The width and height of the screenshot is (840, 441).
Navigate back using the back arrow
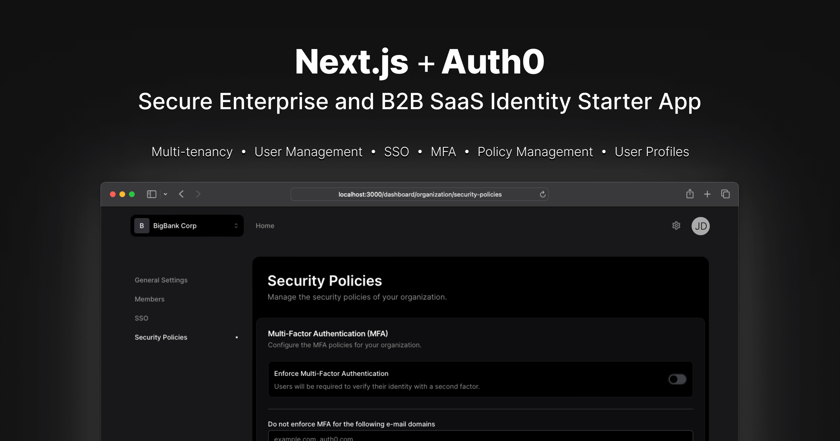[x=181, y=194]
